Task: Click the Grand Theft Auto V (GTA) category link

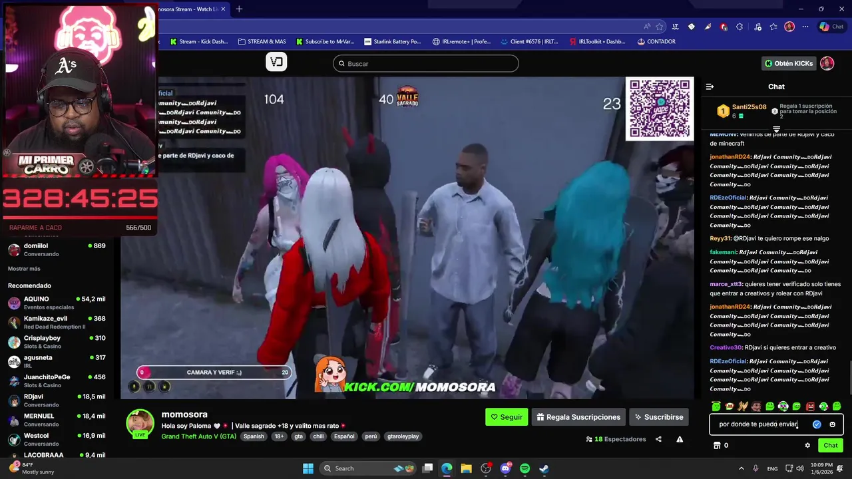Action: tap(198, 436)
